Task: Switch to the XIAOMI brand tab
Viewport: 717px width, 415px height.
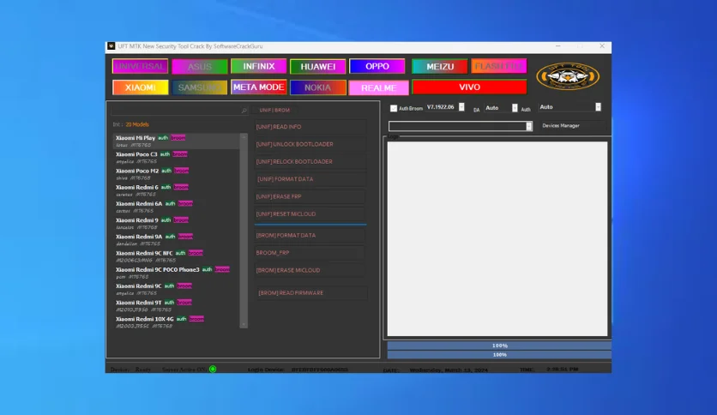Action: click(140, 87)
